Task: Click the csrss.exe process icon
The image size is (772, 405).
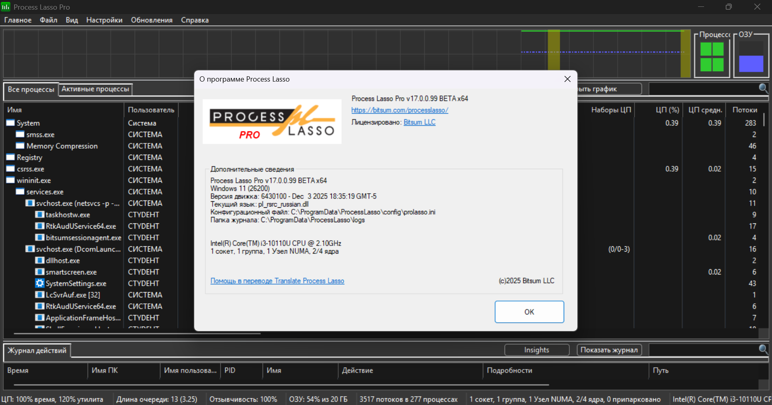Action: [10, 169]
